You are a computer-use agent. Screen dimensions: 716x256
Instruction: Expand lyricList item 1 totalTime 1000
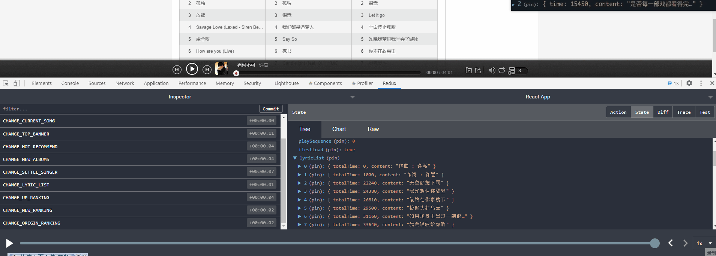pos(299,175)
